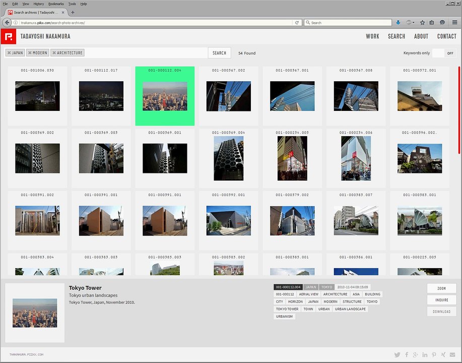462x363 pixels.
Task: Select thumbnail 001-000396.002
Action: coord(420,158)
